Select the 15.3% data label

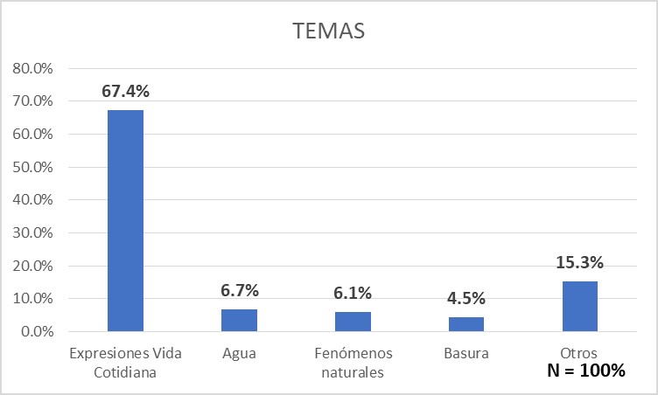pyautogui.click(x=581, y=263)
